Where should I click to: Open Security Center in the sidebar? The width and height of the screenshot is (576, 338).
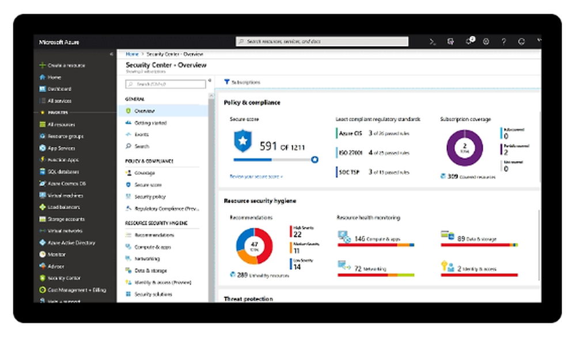[60, 278]
